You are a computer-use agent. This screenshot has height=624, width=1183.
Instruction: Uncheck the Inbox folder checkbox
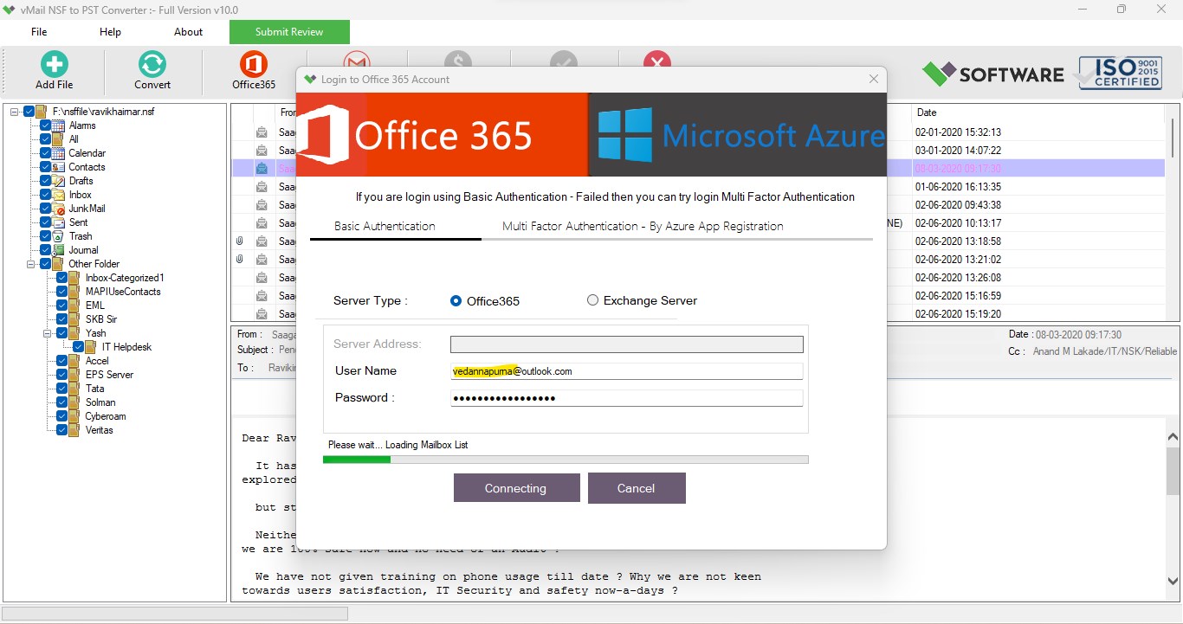[x=46, y=195]
